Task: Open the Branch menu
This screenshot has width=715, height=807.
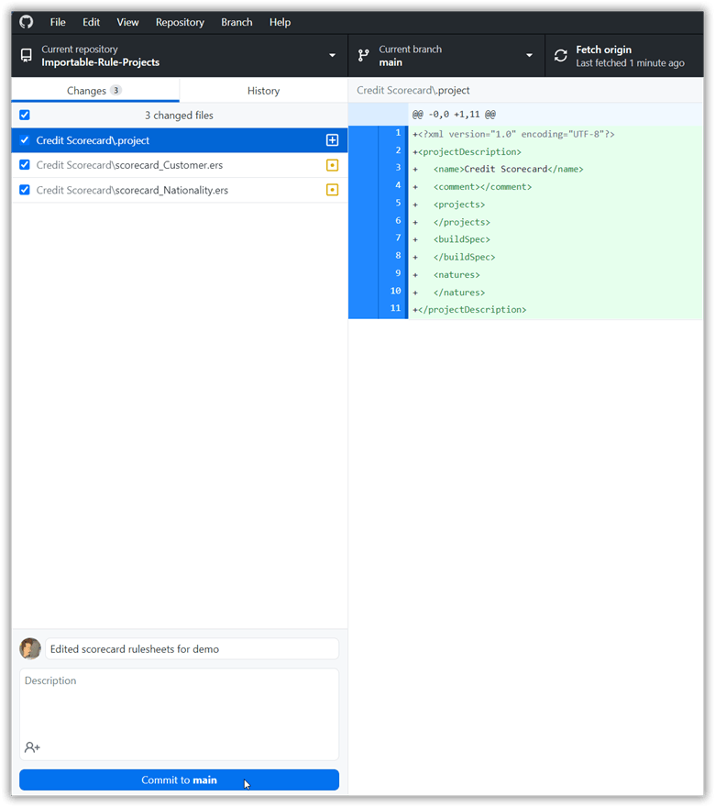Action: click(236, 22)
